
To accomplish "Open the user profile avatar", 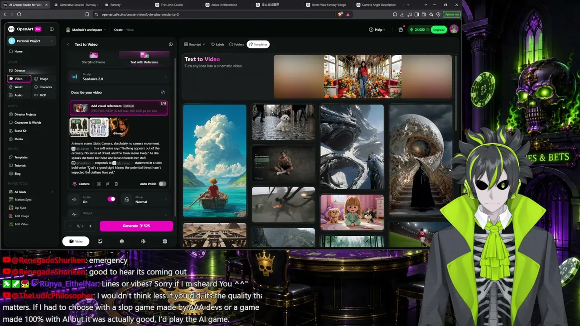I will coord(454,29).
